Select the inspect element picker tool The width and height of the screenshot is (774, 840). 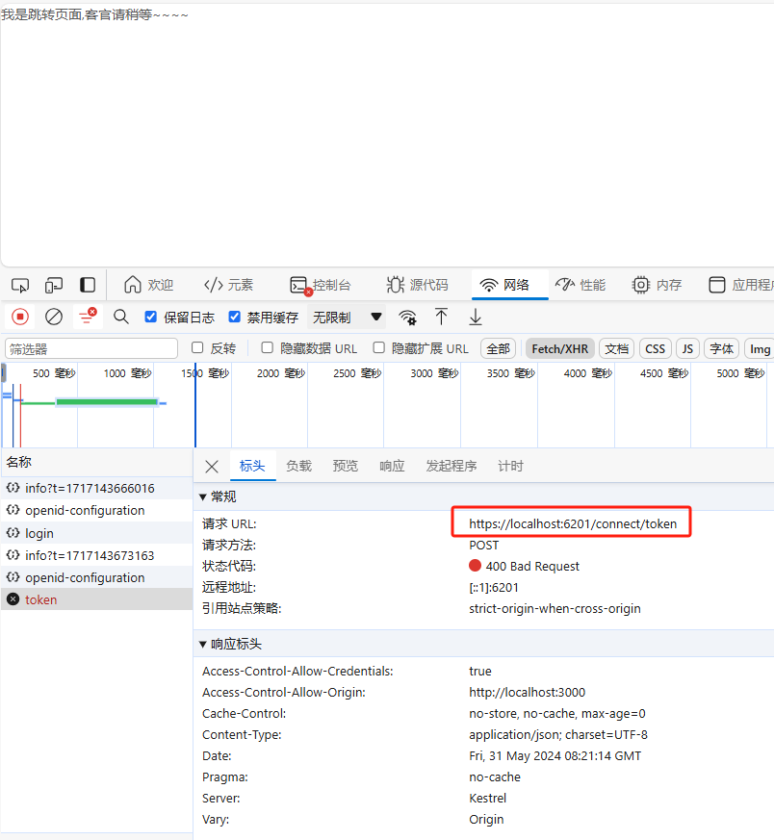(x=19, y=285)
